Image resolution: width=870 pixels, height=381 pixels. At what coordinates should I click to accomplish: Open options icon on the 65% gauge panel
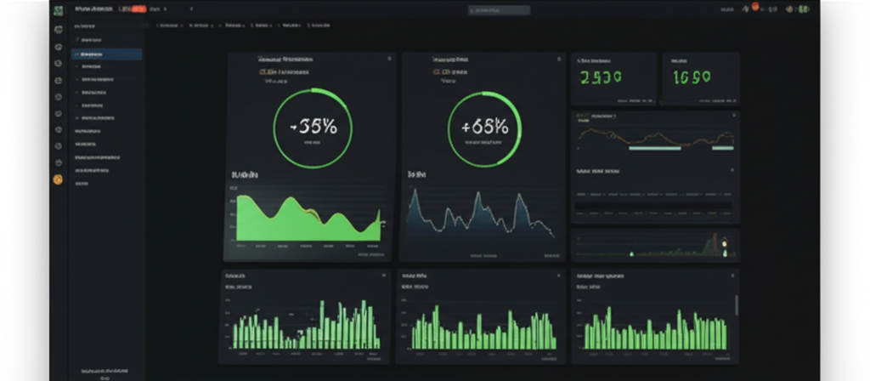558,60
